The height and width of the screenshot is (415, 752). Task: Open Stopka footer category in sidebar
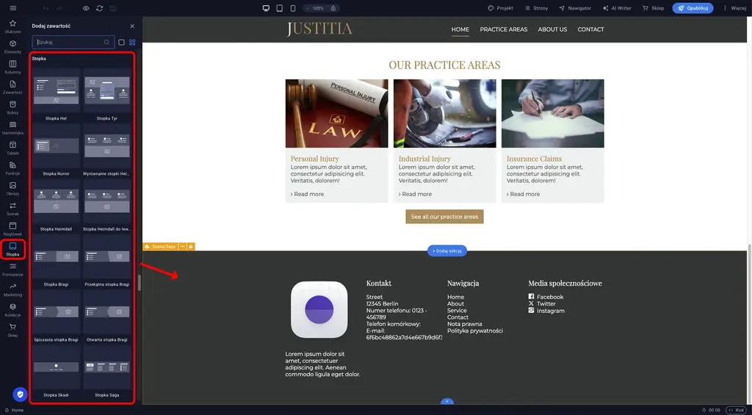pyautogui.click(x=12, y=249)
